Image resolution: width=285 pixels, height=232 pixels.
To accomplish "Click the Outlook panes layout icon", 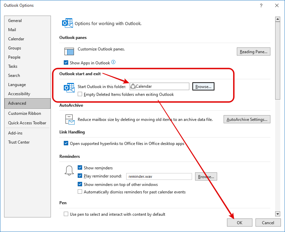I will click(x=69, y=51).
